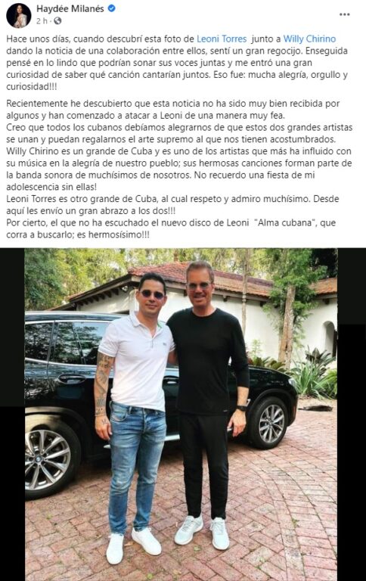366x581 pixels.
Task: Open the attached photo of two men
Action: coord(181,415)
